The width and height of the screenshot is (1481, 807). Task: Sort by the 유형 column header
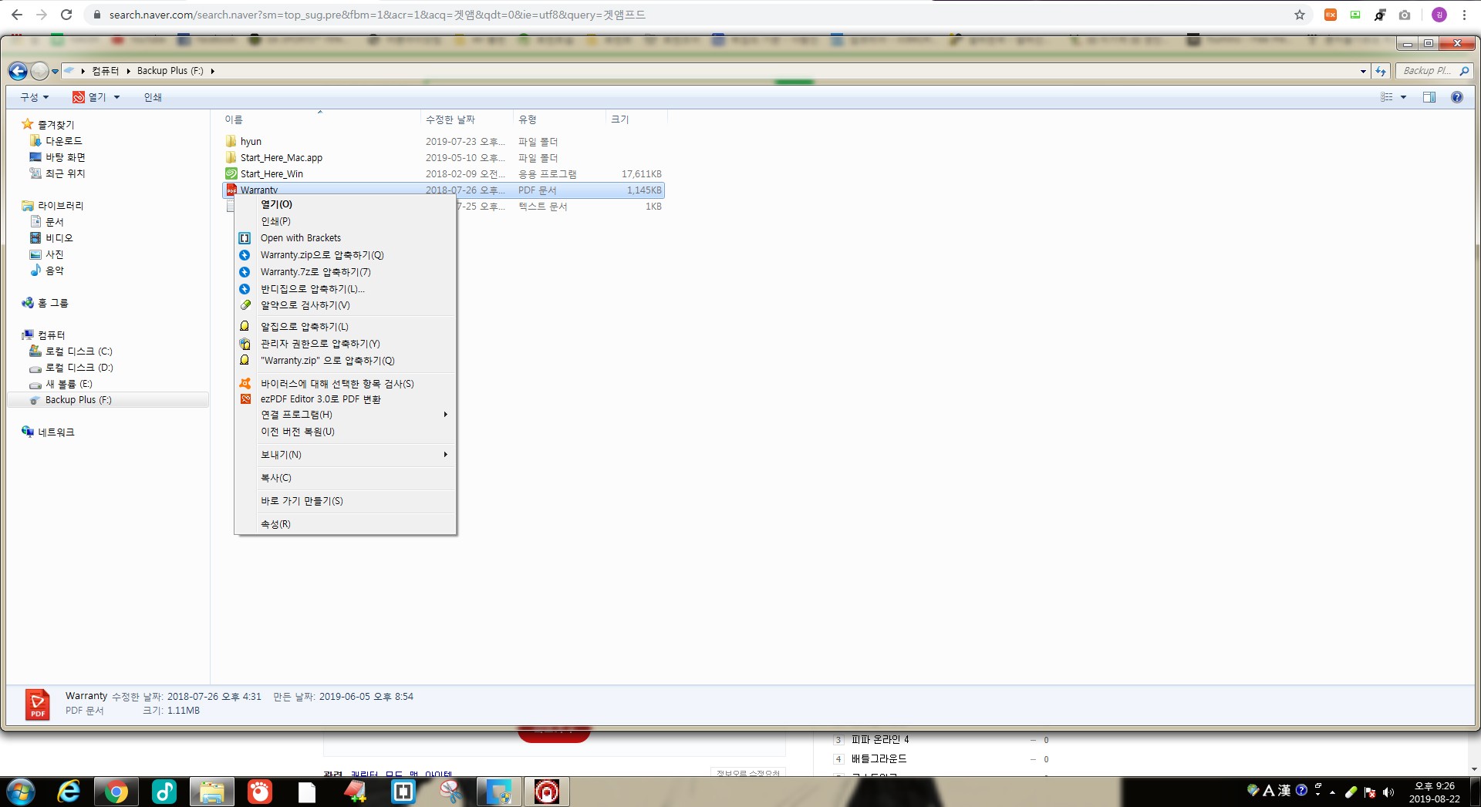pos(559,119)
